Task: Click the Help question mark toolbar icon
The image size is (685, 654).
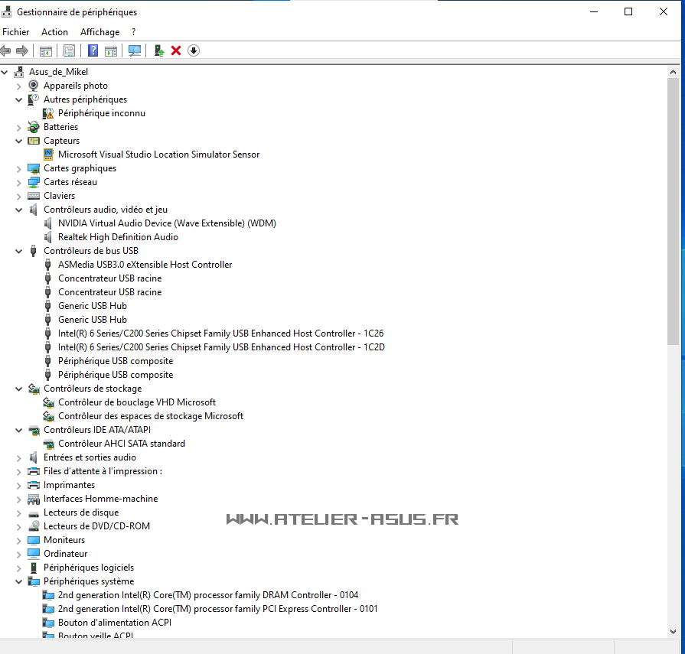Action: point(93,50)
